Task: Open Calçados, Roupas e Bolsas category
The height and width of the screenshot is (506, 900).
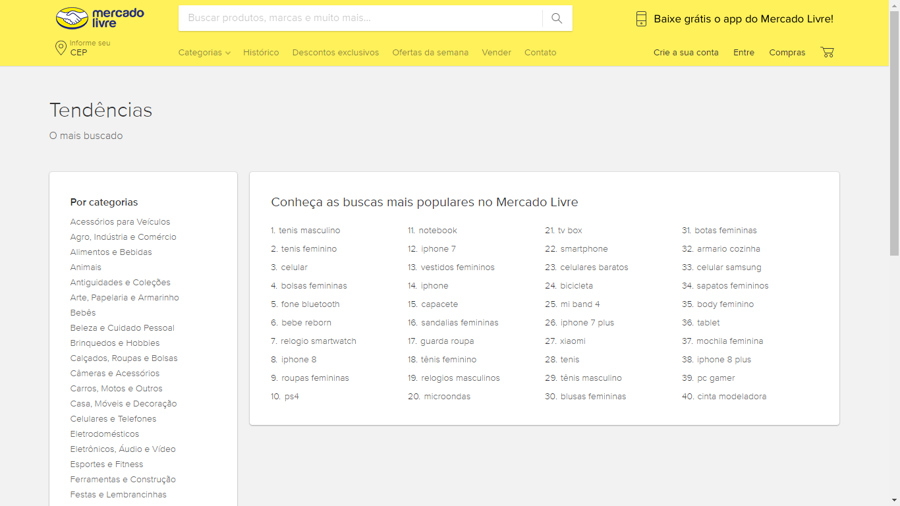Action: tap(124, 358)
